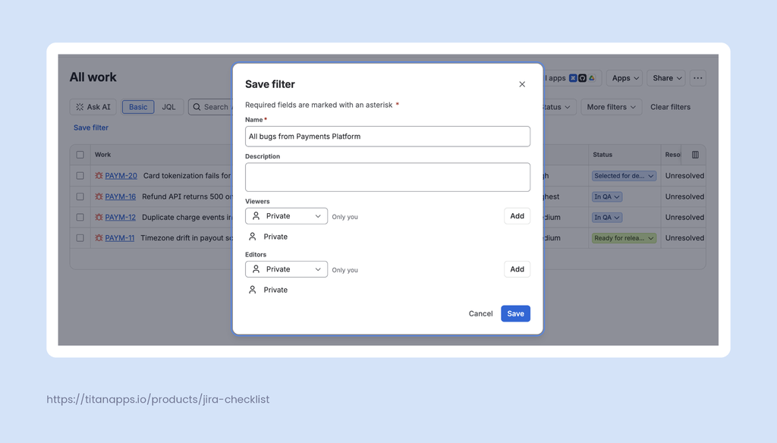
Task: Click the bug icon beside PAYM-16
Action: pos(99,196)
